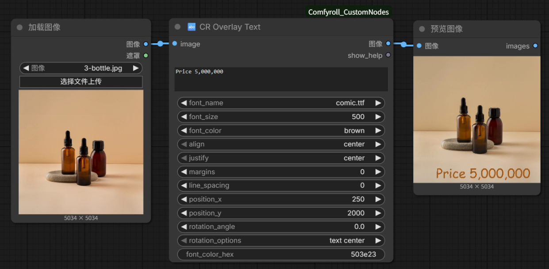Select the next image file after 3-bottle.jpg
Viewport: 549px width, 269px height.
point(136,68)
